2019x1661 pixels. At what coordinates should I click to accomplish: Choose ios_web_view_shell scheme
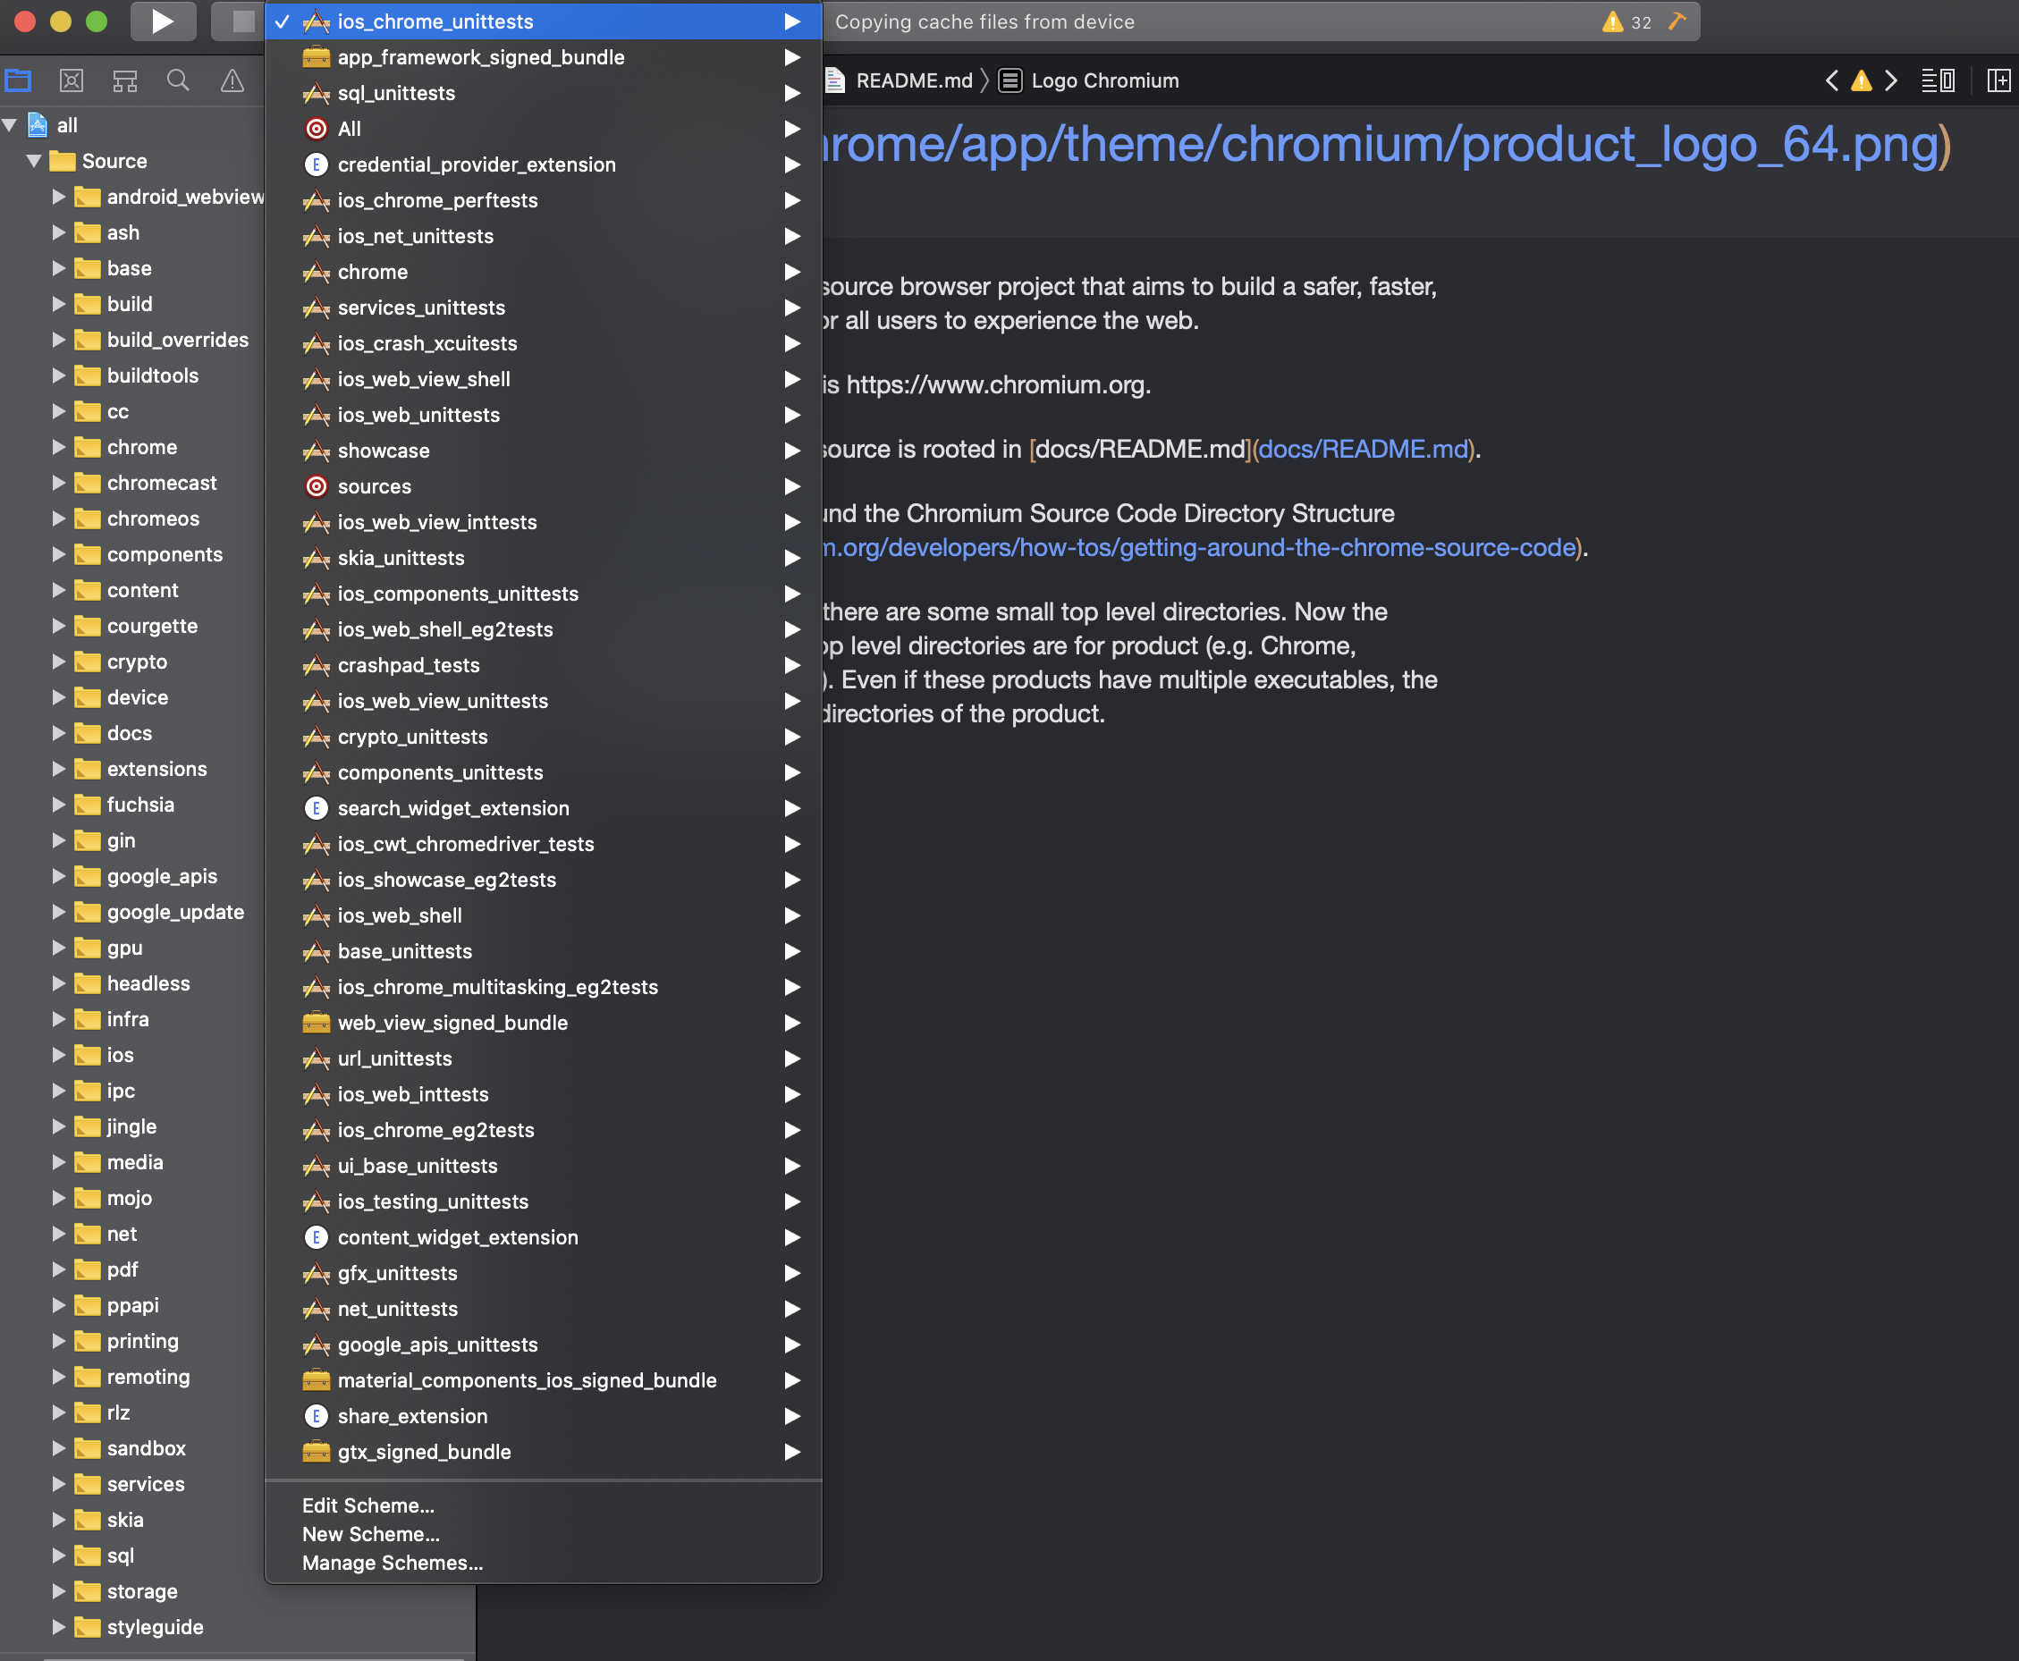[424, 379]
